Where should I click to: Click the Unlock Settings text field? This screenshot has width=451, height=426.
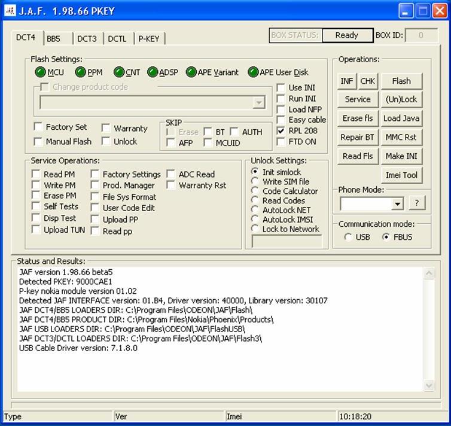click(287, 241)
